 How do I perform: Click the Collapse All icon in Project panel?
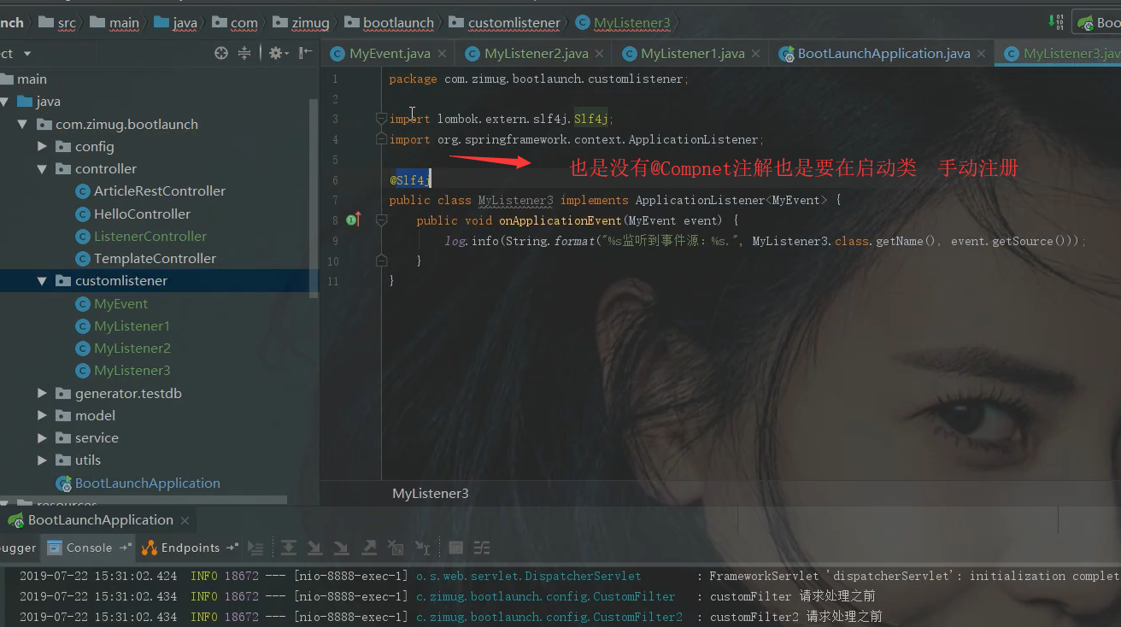(x=244, y=53)
